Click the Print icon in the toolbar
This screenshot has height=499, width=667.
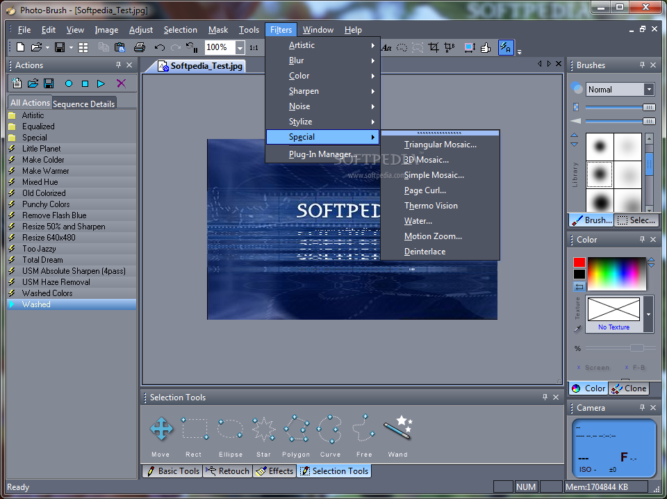140,47
